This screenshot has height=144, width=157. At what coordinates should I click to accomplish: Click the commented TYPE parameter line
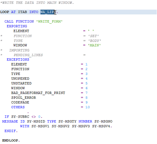click(x=18, y=41)
